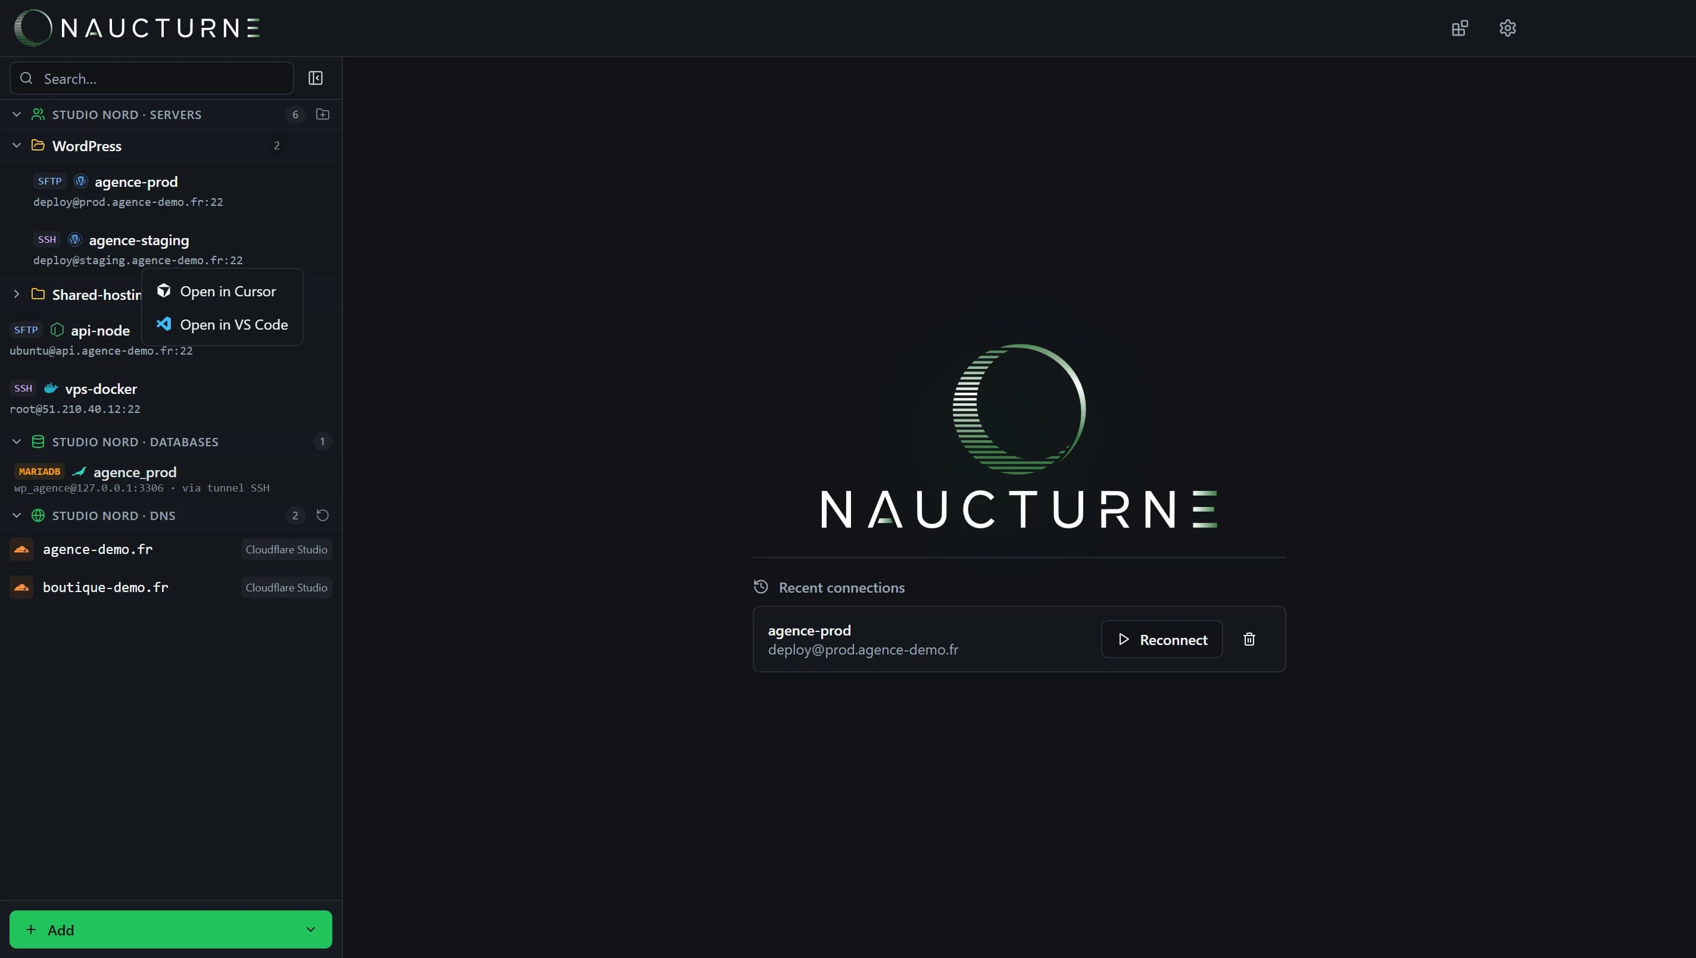
Task: Delete the agence-prod recent connection via trash icon
Action: point(1249,640)
